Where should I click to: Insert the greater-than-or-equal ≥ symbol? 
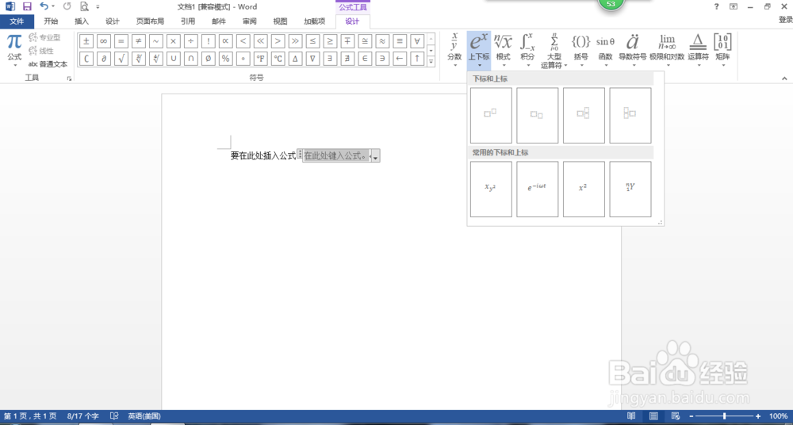click(x=330, y=41)
